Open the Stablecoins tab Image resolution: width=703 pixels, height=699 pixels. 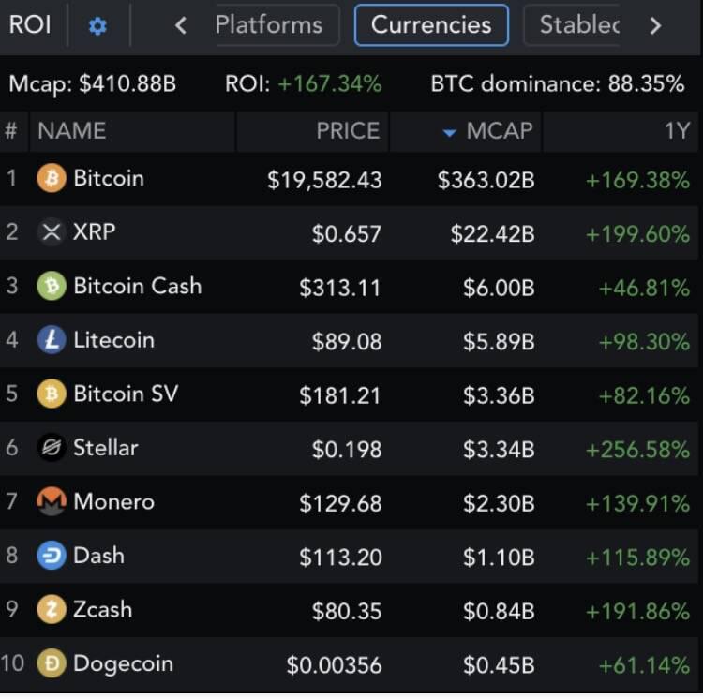pyautogui.click(x=578, y=25)
